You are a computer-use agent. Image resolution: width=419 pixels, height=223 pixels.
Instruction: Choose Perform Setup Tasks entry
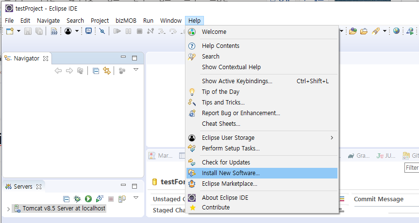(x=262, y=148)
